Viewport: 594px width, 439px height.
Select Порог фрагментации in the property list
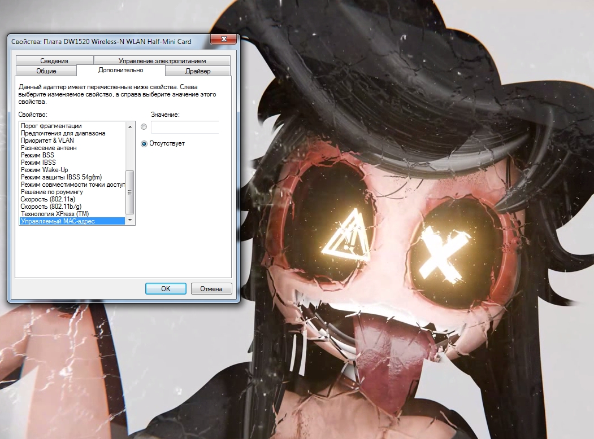[x=51, y=126]
